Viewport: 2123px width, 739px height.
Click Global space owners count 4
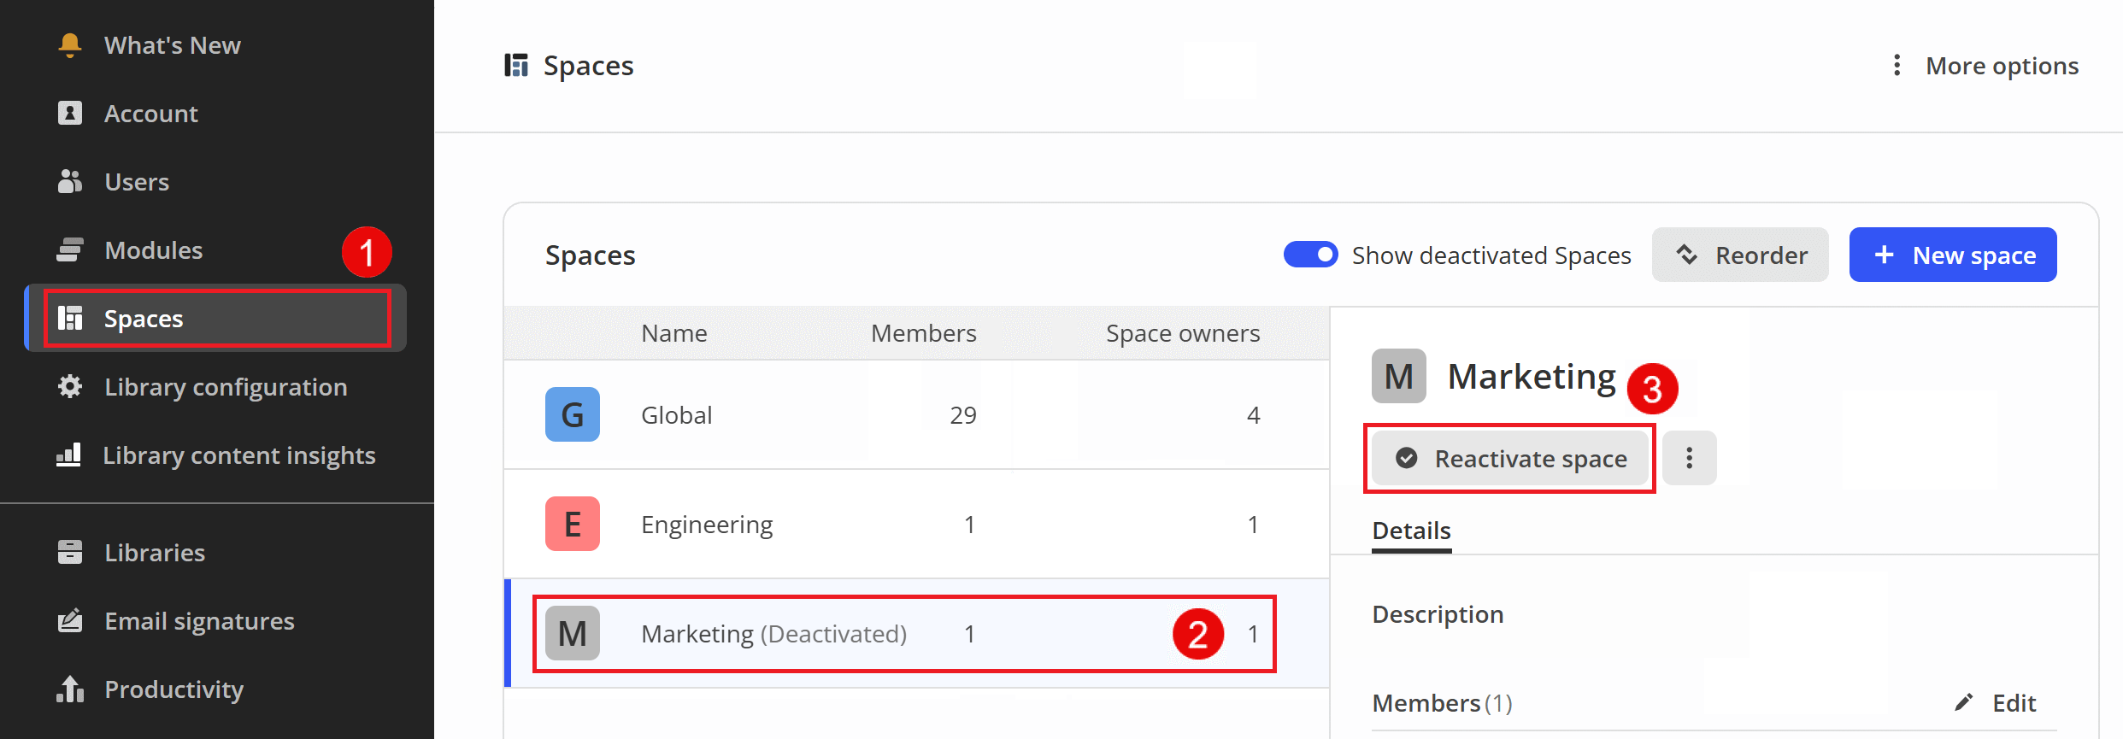(1253, 415)
